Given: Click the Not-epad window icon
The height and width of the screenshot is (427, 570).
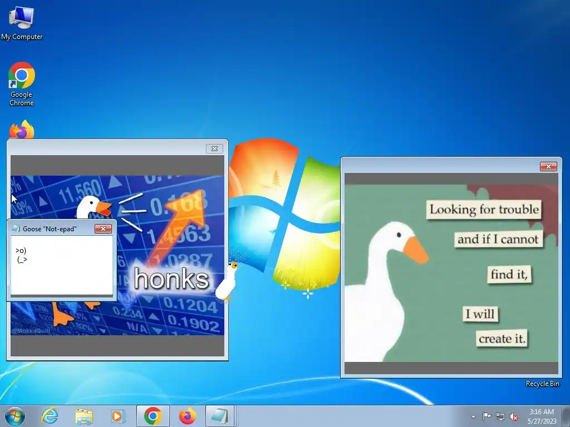Looking at the screenshot, I should [x=16, y=229].
